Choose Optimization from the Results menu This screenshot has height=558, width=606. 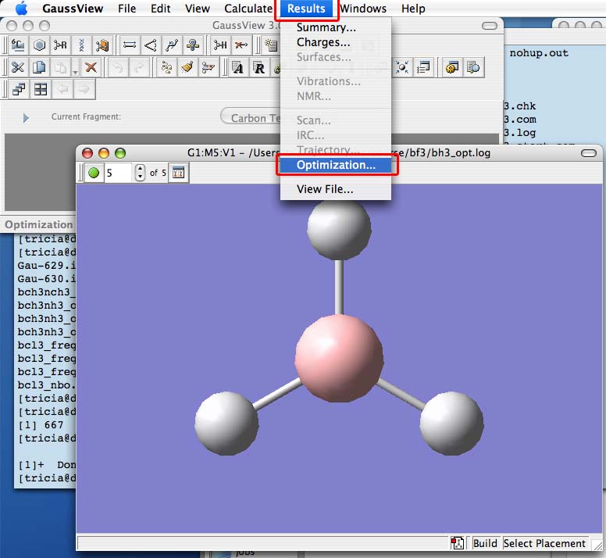click(336, 165)
